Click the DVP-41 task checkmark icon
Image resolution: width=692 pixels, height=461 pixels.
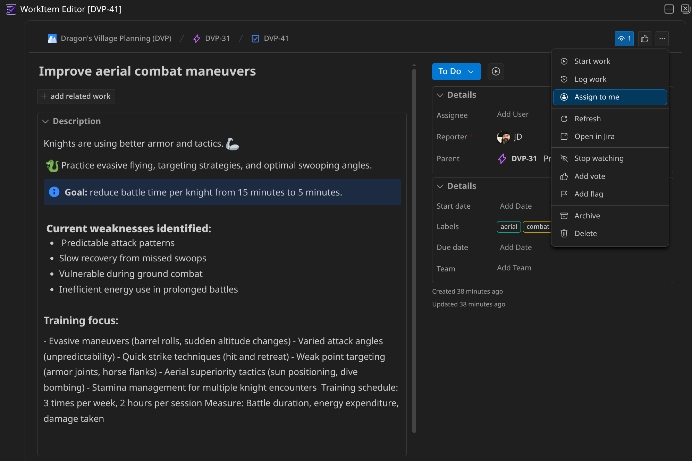coord(255,38)
